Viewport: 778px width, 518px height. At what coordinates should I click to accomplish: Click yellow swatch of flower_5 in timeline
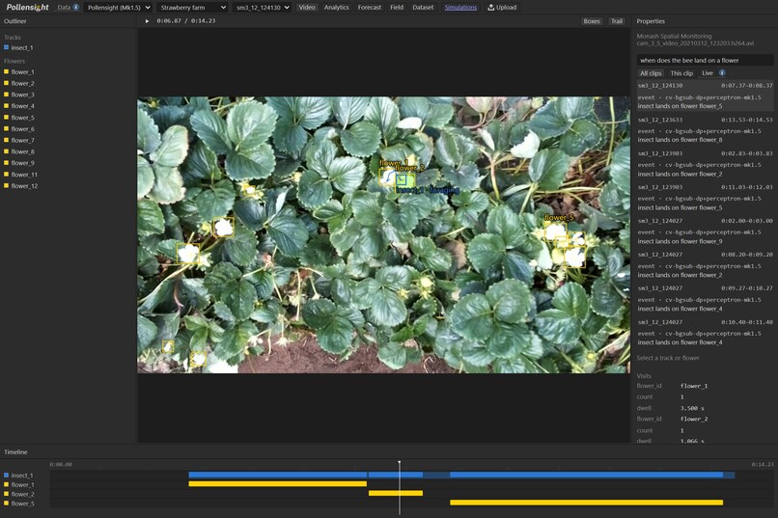[x=7, y=504]
